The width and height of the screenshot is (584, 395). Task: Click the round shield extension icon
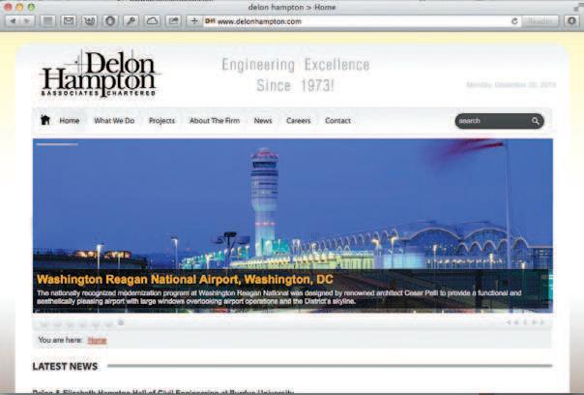pos(110,21)
